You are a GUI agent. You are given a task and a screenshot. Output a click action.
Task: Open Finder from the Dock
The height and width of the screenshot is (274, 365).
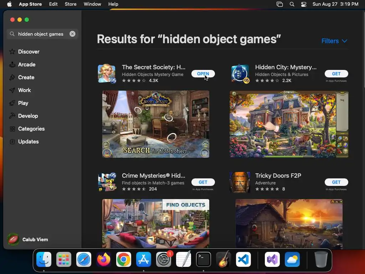coord(44,259)
